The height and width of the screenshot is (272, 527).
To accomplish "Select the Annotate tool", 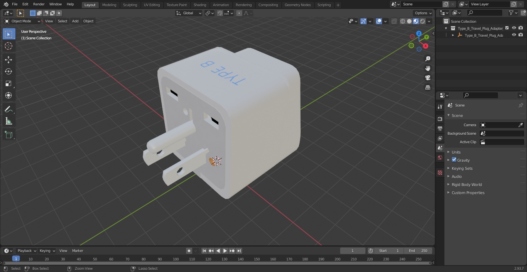I will point(8,109).
